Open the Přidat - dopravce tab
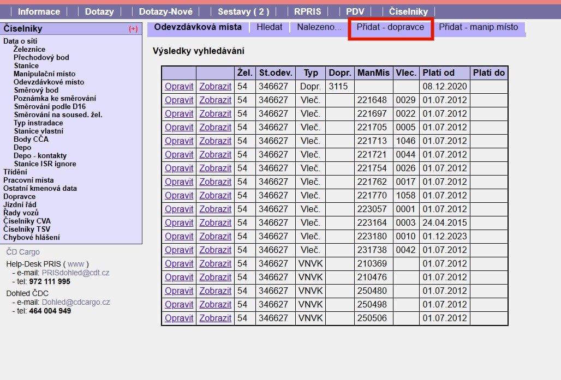Screen dimensions: 561x380 point(390,27)
